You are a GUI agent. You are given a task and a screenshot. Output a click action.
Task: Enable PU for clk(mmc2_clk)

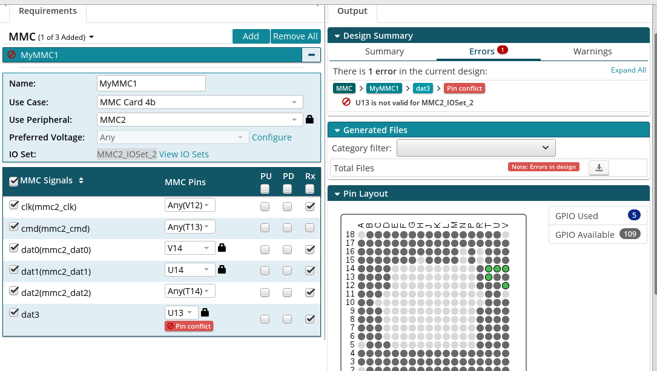[x=265, y=206]
